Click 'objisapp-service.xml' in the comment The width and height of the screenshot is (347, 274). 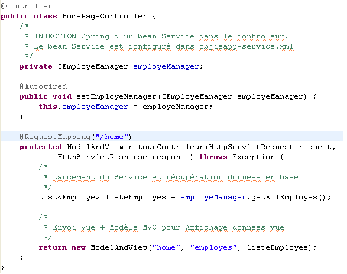pyautogui.click(x=246, y=47)
